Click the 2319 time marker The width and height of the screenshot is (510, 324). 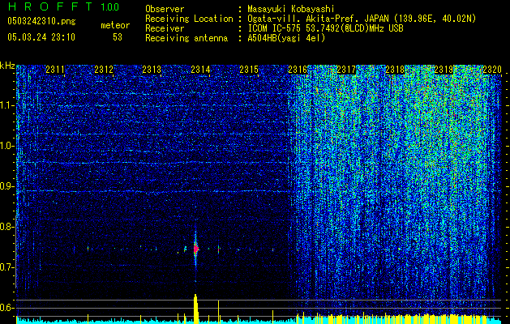tap(444, 70)
